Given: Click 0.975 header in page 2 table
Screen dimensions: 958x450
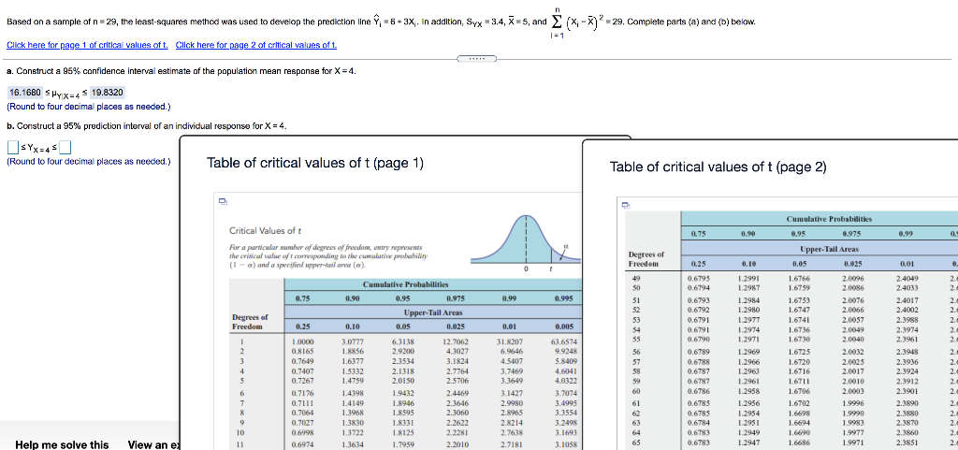Looking at the screenshot, I should [x=852, y=233].
